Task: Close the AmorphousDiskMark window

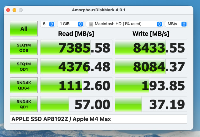Action: 8,10
